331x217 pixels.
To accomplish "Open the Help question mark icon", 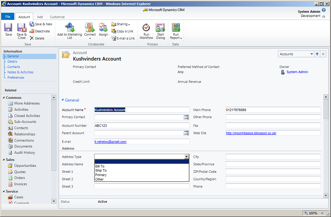I will pyautogui.click(x=323, y=10).
